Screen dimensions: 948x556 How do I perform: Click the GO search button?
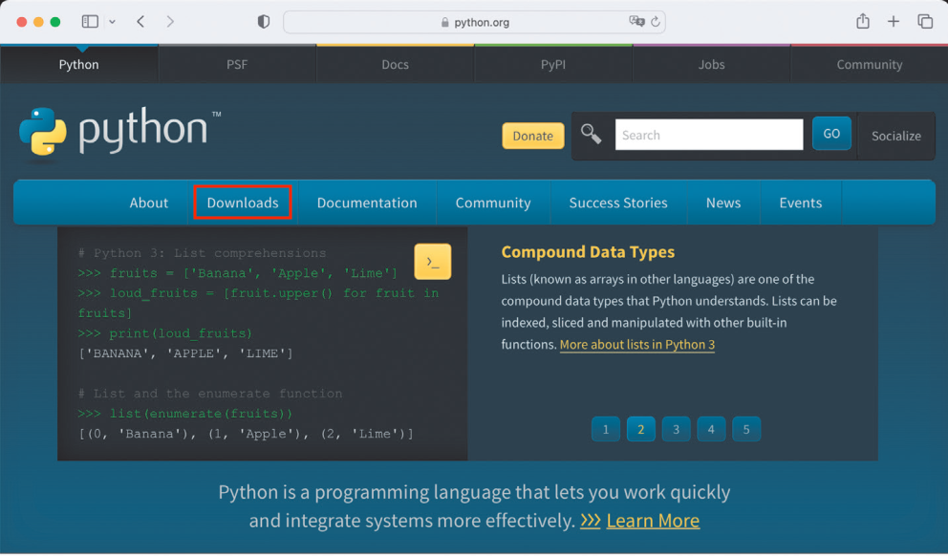[x=831, y=134]
